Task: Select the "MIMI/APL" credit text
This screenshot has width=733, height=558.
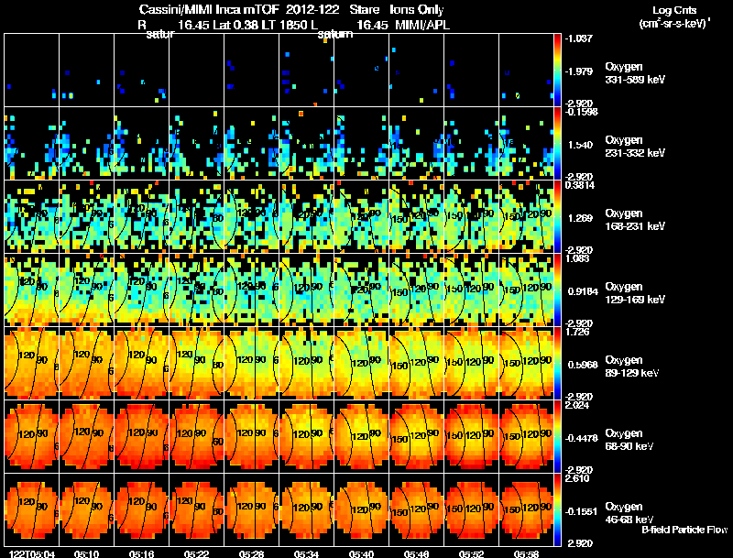Action: point(422,26)
